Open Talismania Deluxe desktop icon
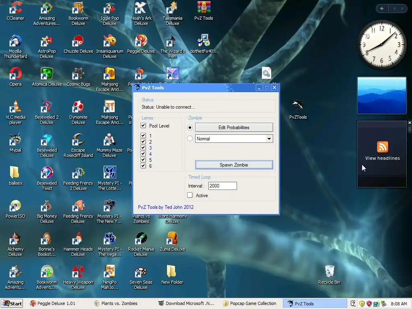Viewport: 412px width, 309px height. (x=172, y=13)
